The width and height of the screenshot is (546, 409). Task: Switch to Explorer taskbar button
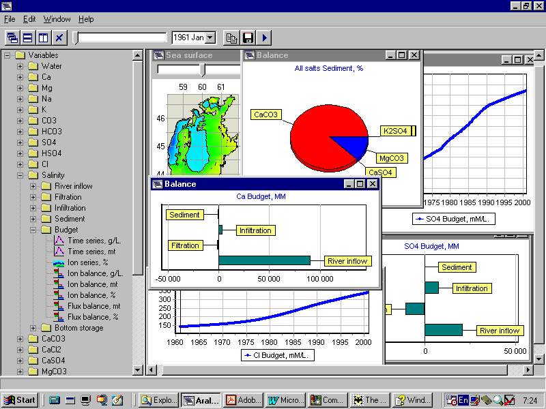159,400
